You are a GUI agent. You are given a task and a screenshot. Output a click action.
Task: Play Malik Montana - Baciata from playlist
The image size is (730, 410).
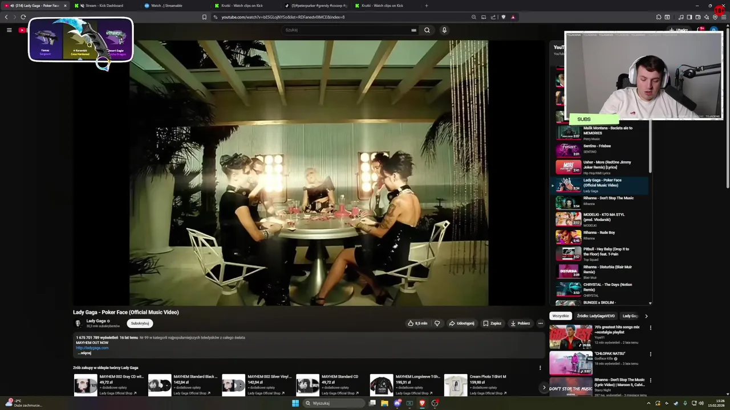pyautogui.click(x=602, y=133)
